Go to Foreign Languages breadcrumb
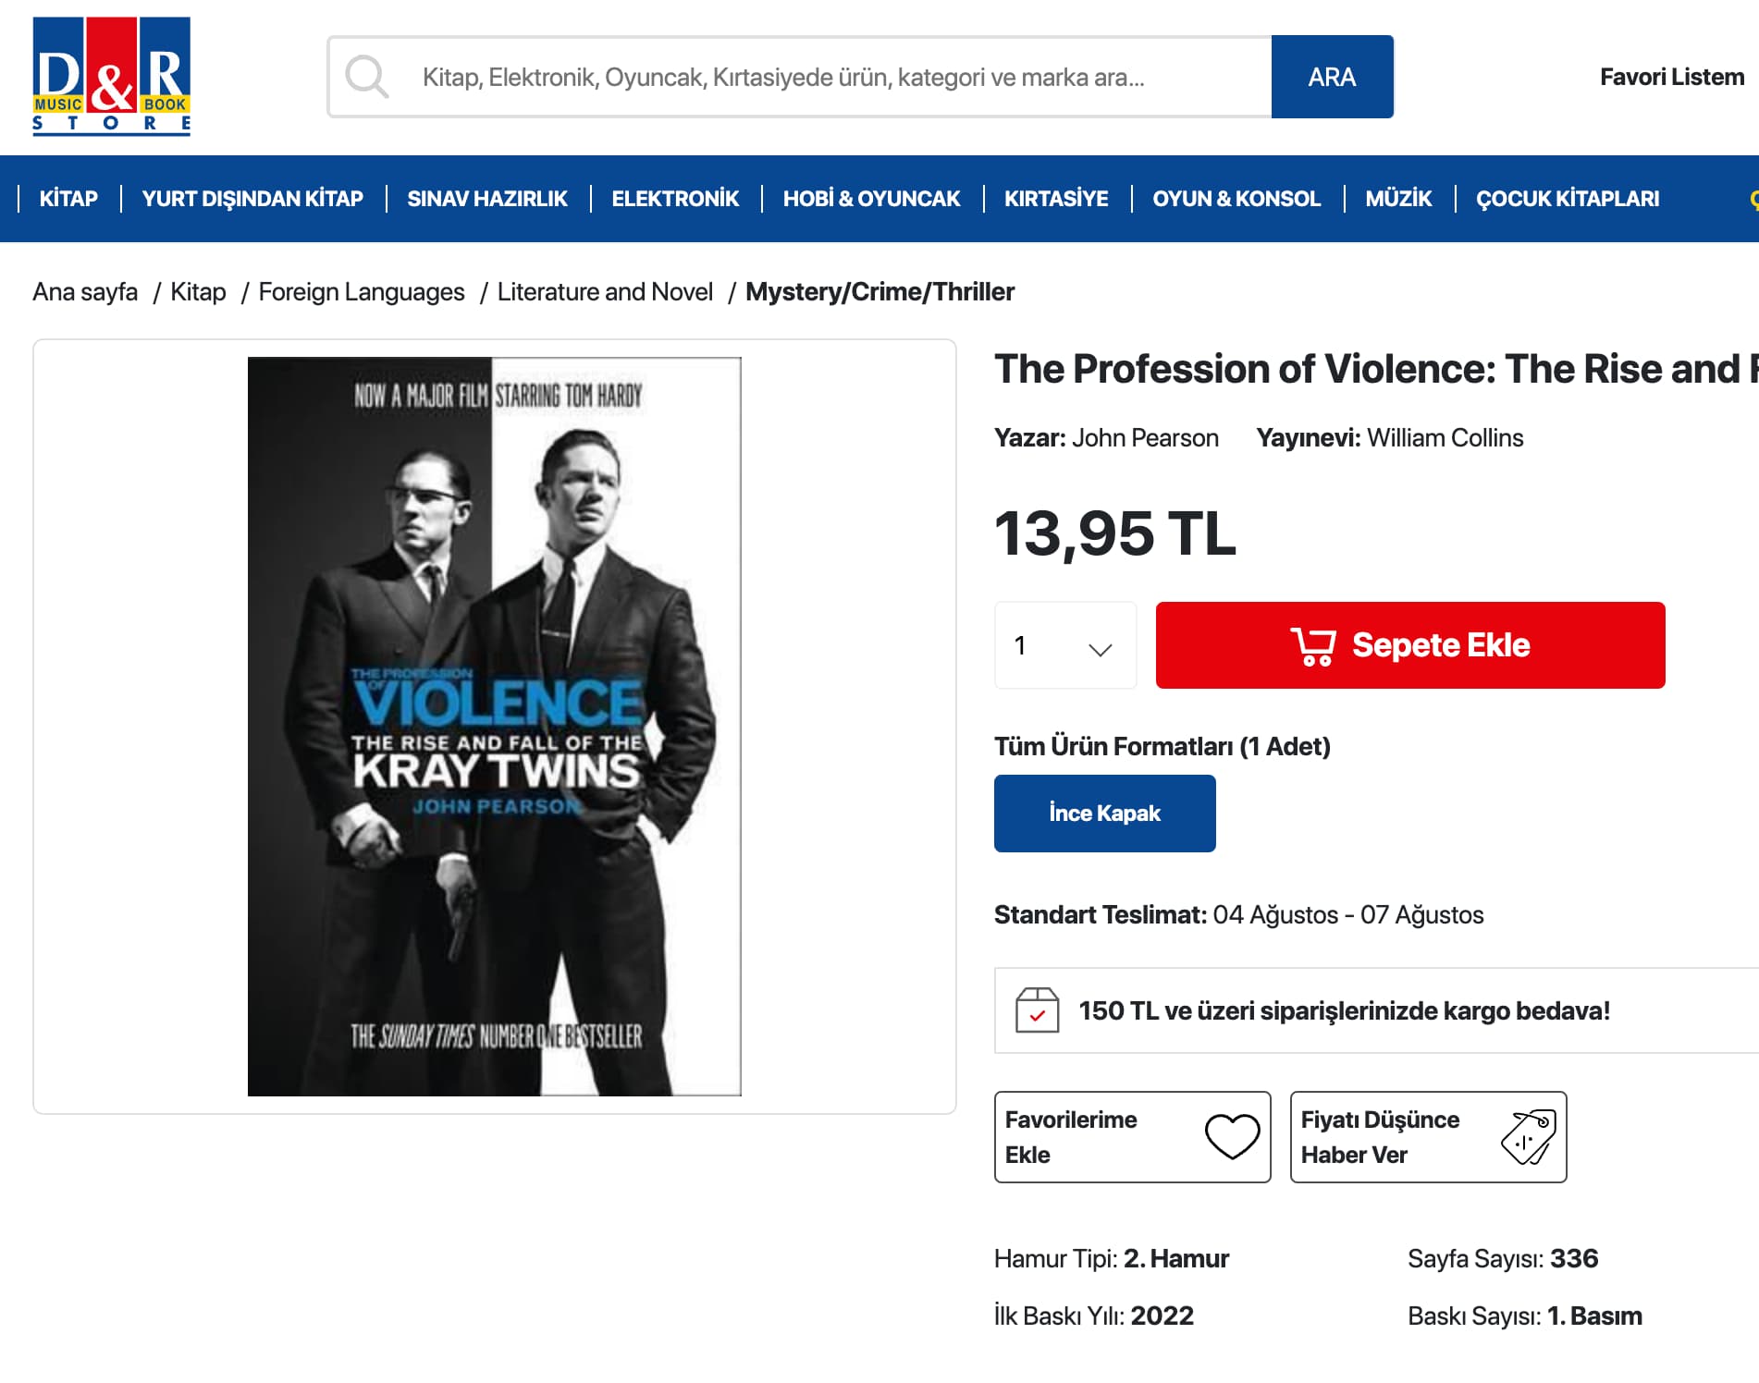This screenshot has height=1383, width=1759. click(x=362, y=292)
